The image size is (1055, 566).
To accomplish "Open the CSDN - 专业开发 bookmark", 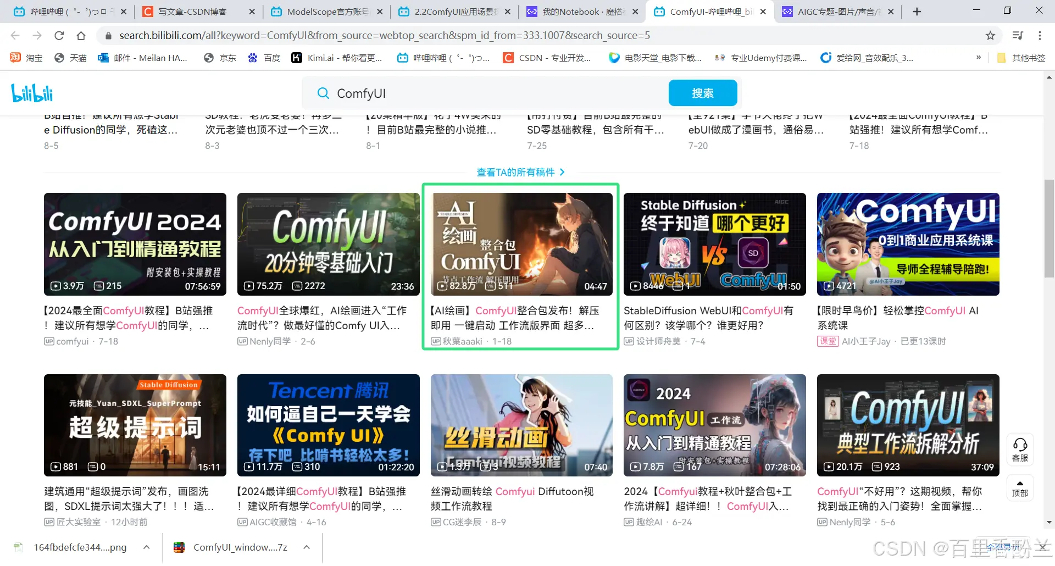I will (x=547, y=58).
